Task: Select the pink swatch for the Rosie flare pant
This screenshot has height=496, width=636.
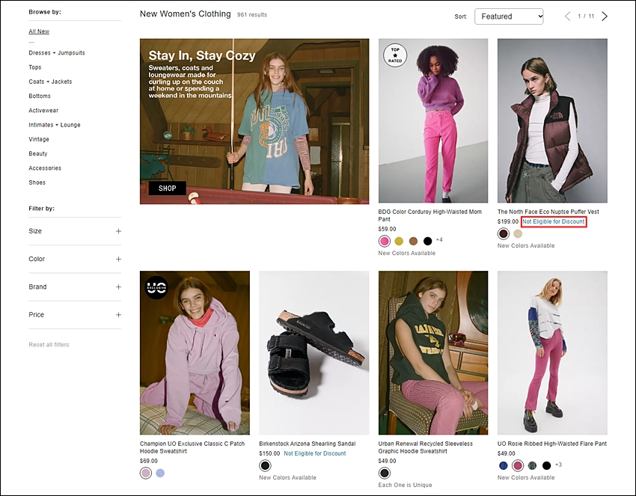Action: pos(518,465)
